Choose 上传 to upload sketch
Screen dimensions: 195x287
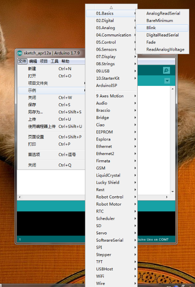52,119
